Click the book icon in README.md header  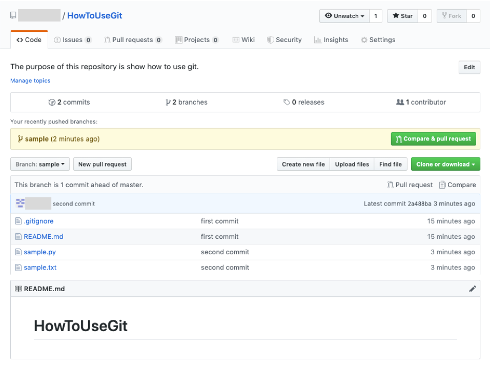[x=18, y=289]
